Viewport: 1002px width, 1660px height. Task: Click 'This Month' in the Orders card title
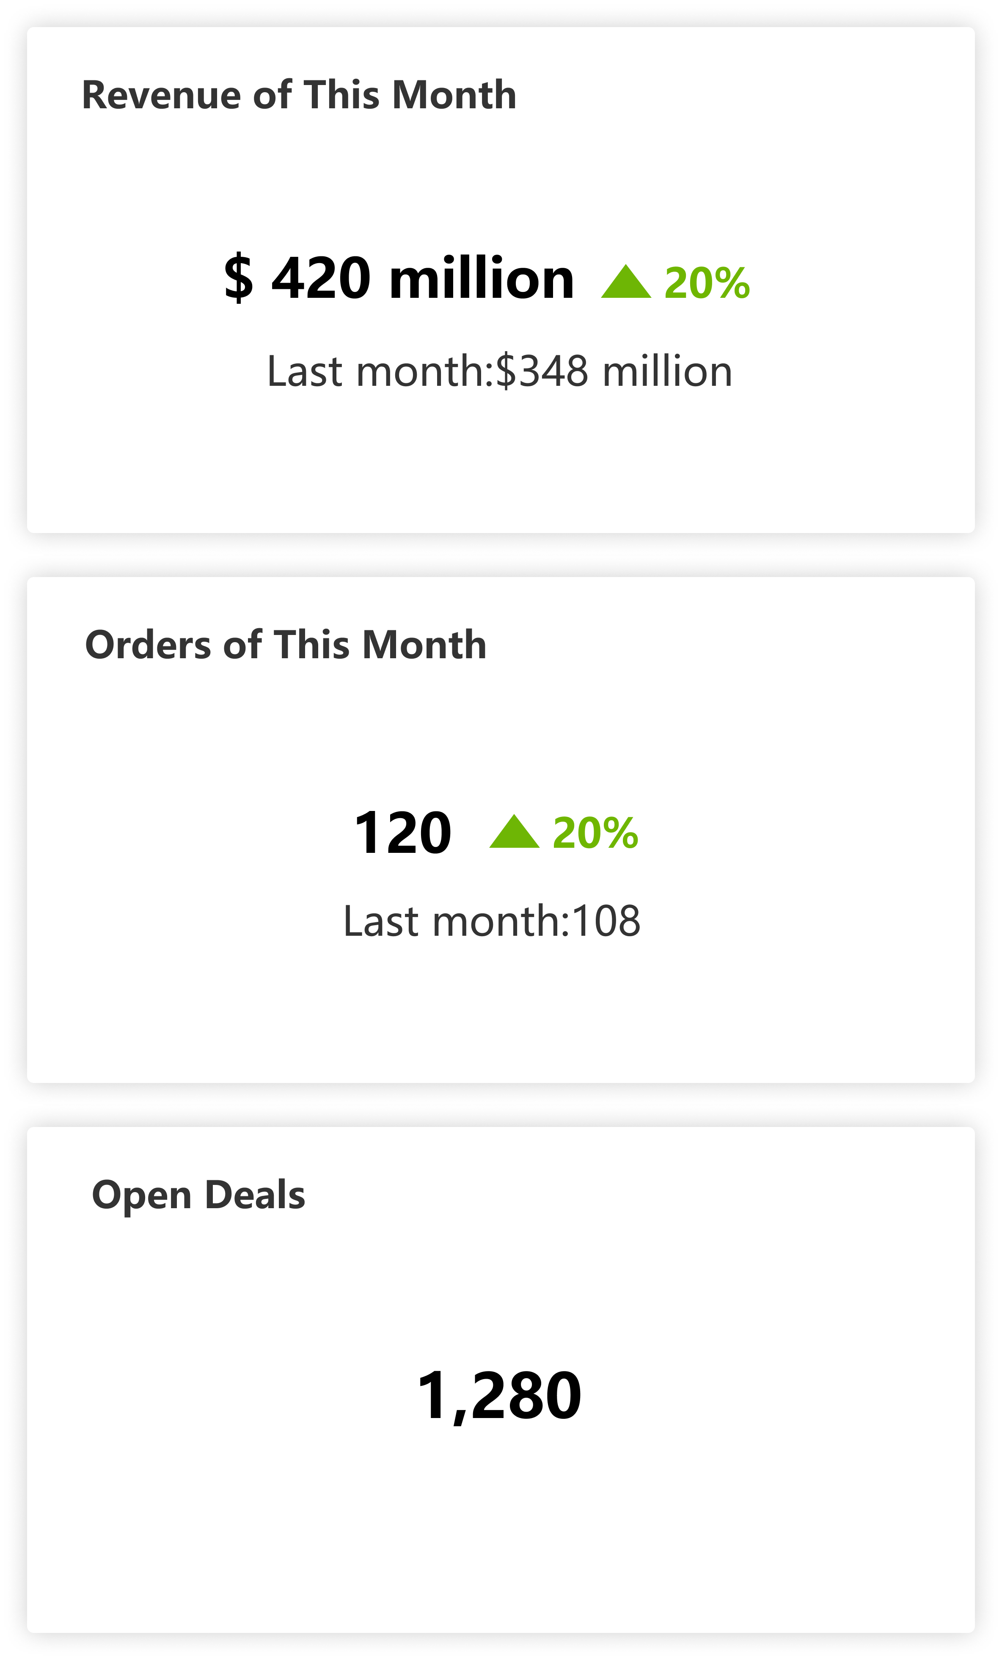380,645
